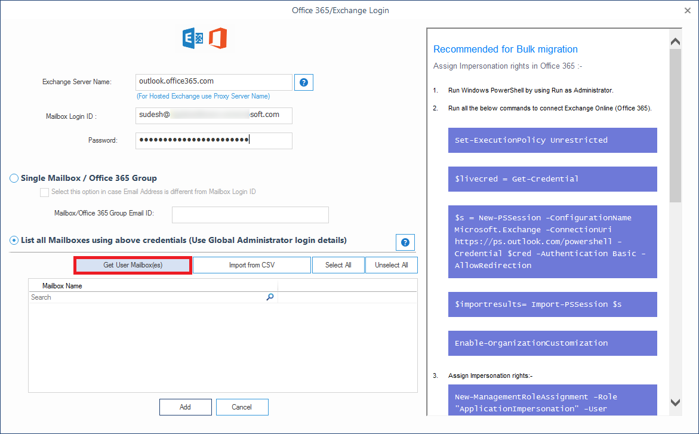The image size is (699, 434).
Task: Focus the Password field
Action: click(214, 140)
